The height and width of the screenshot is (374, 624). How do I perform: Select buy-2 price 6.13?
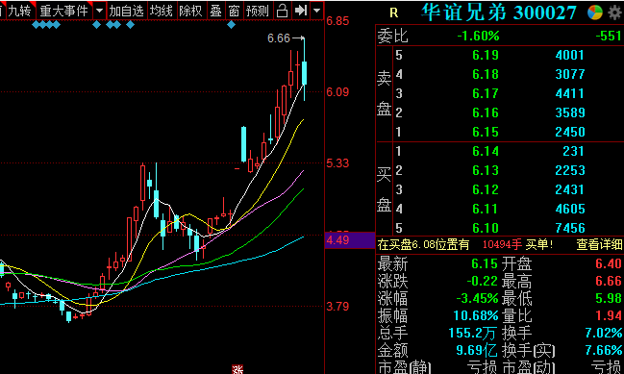(486, 170)
